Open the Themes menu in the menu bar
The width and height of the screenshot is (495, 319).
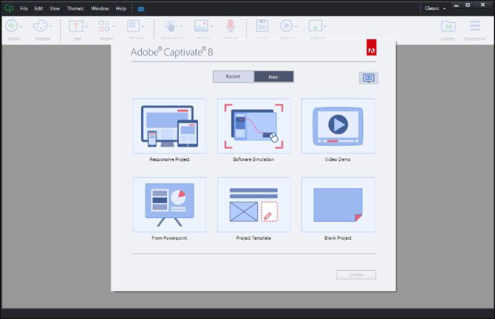click(75, 9)
